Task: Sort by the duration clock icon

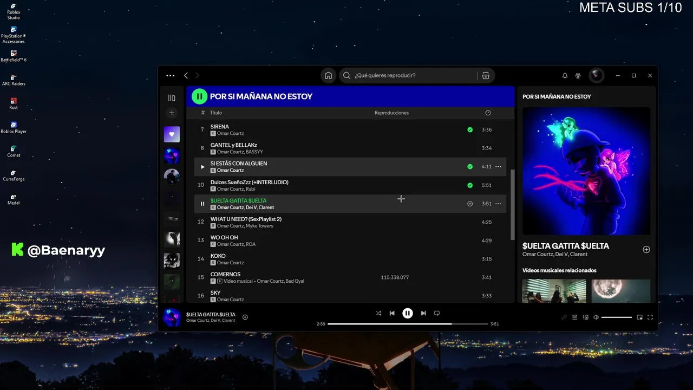Action: pos(488,113)
